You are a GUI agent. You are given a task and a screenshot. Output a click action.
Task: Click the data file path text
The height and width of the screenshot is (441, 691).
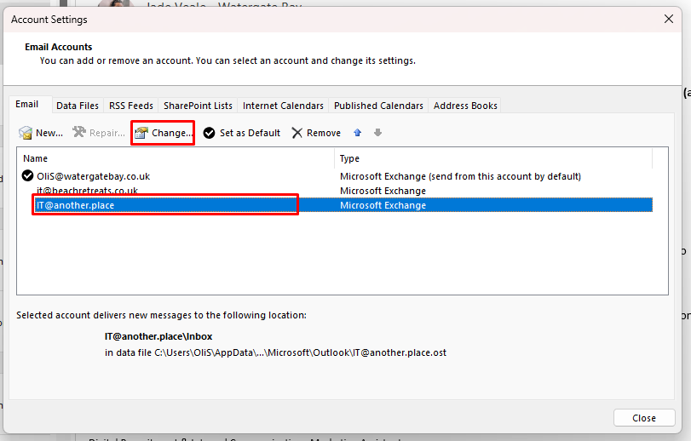275,352
